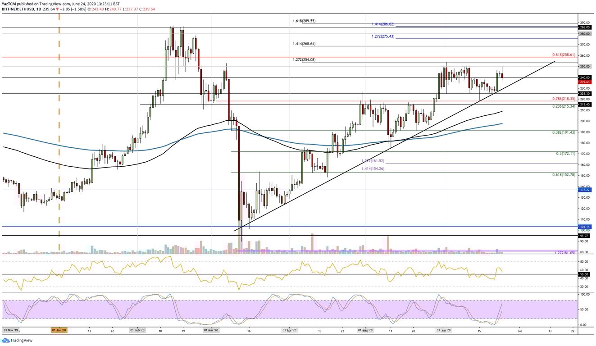Click the 1D timeframe label
Image resolution: width=596 pixels, height=346 pixels.
coord(38,9)
